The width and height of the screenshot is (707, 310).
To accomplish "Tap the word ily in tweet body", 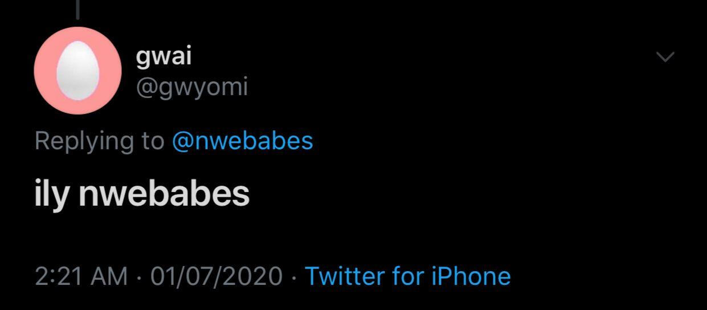I will tap(52, 194).
